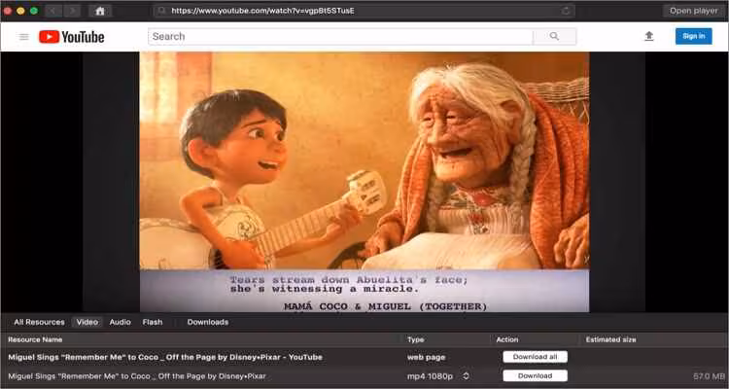Download the mp4 1080p video resource
Screen dimensions: 729x389
point(535,375)
